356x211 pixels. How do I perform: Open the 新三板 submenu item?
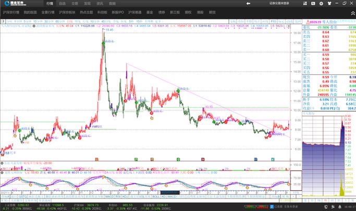click(x=175, y=12)
